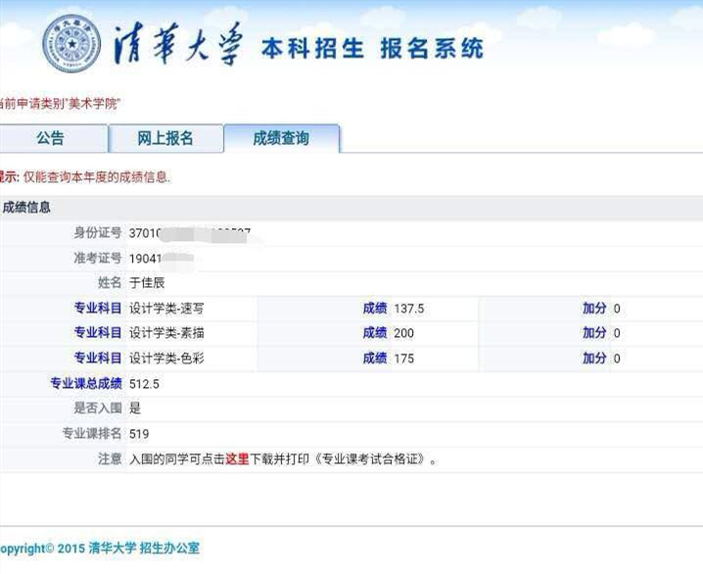Select the name value 于佳辰

pos(147,282)
